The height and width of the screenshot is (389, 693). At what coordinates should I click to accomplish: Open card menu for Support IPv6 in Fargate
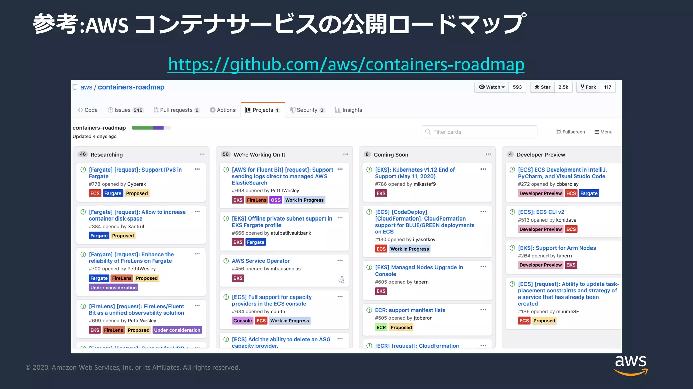pyautogui.click(x=197, y=170)
